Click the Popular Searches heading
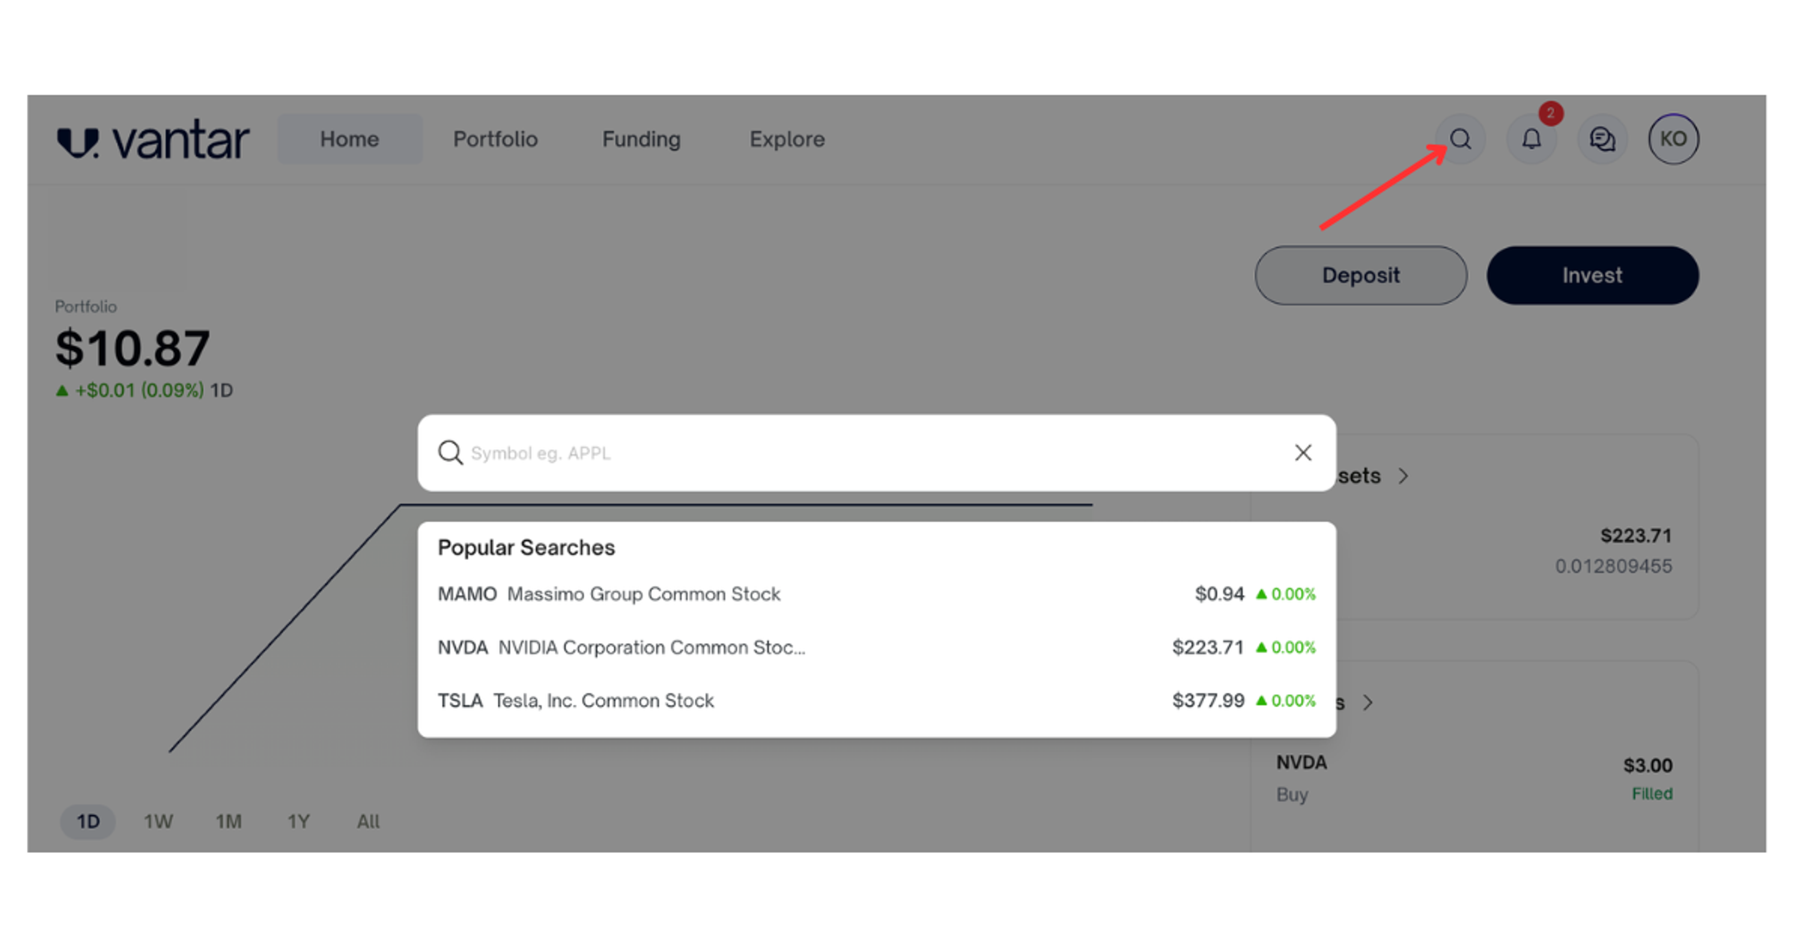Viewport: 1805px width, 947px height. click(x=526, y=548)
